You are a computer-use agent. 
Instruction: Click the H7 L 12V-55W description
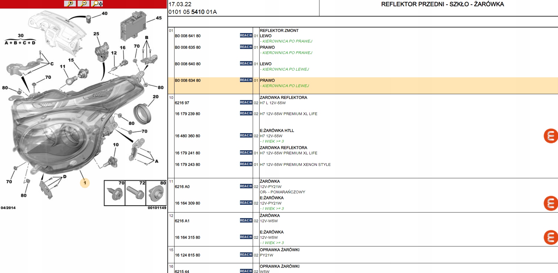point(273,103)
